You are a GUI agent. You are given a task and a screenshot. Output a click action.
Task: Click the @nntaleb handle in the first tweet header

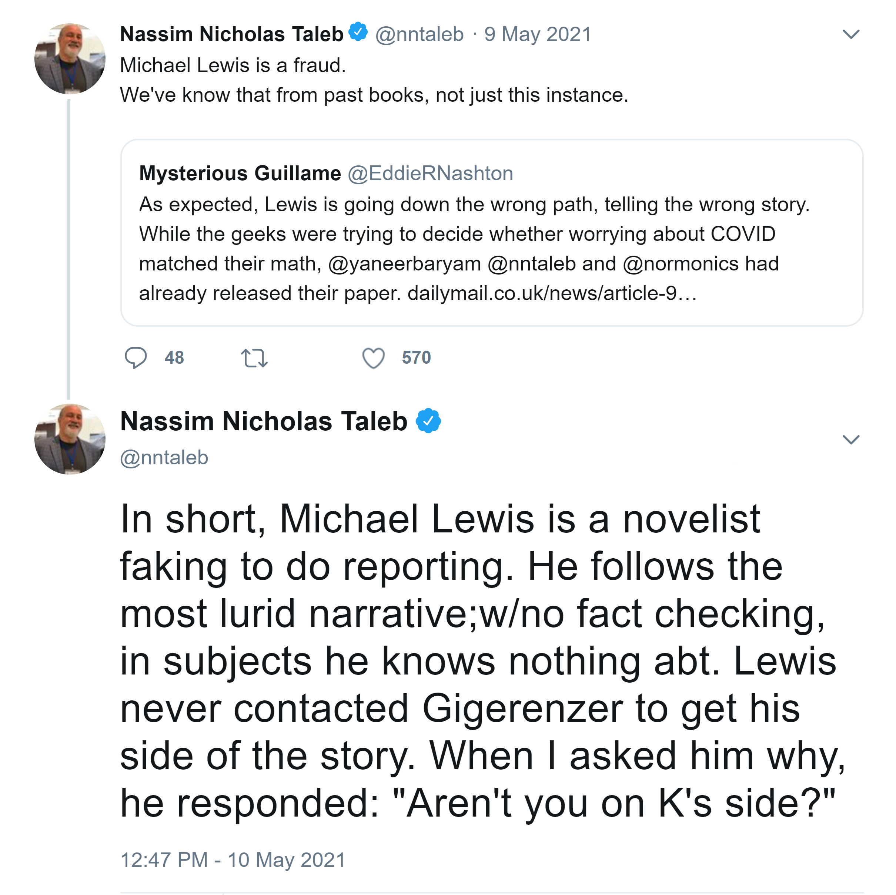tap(419, 34)
